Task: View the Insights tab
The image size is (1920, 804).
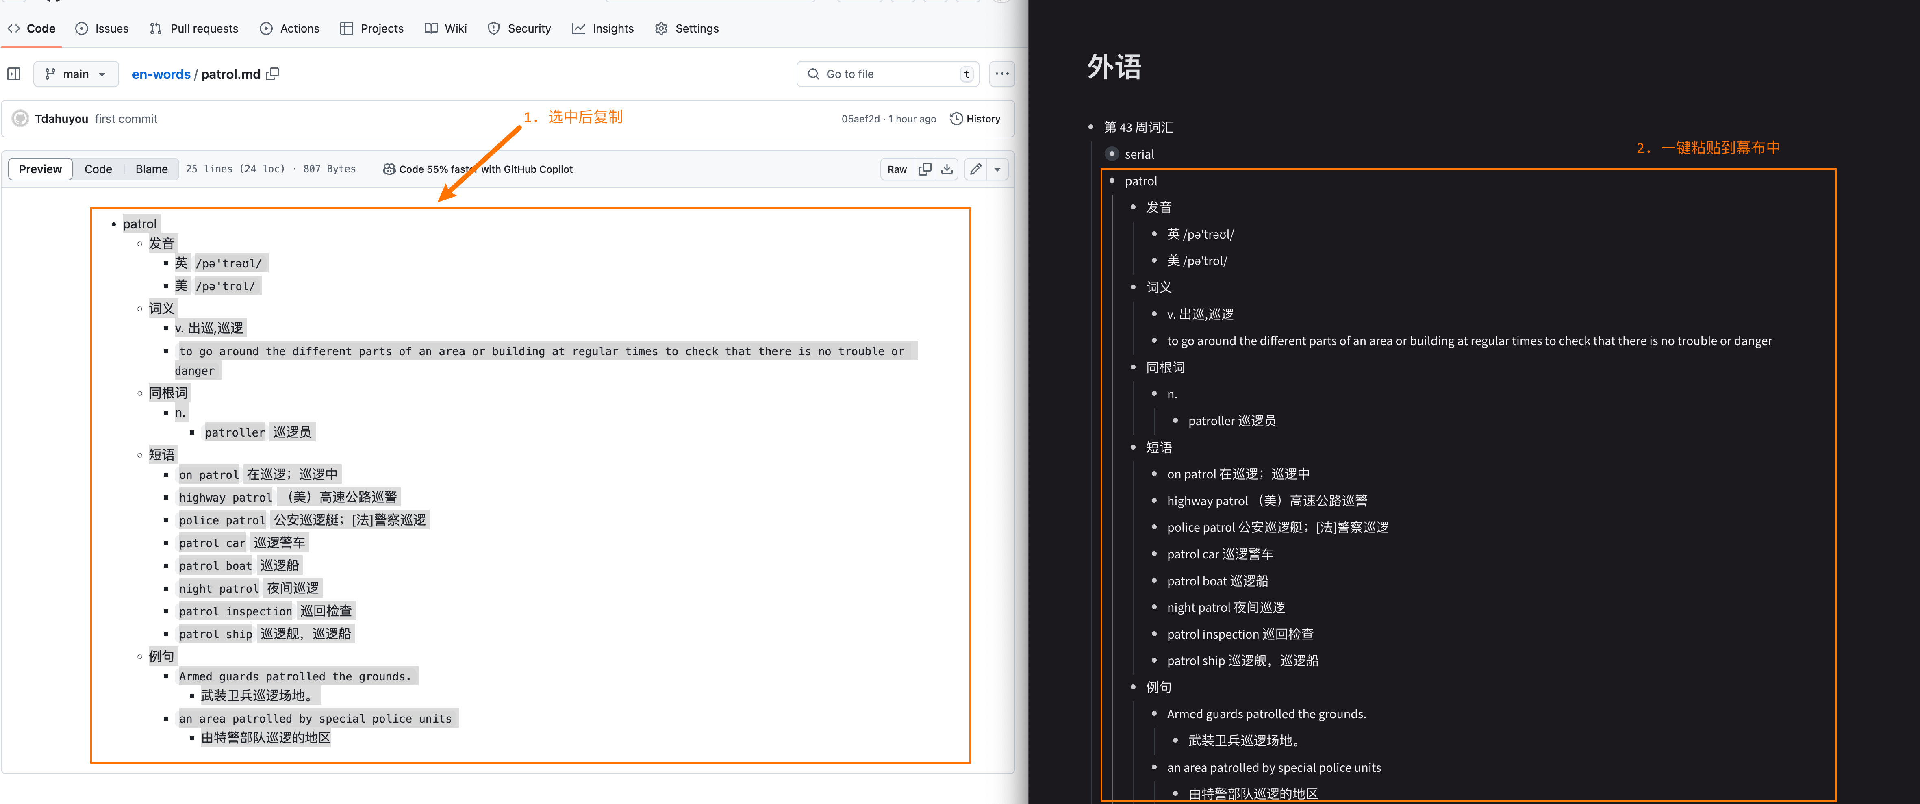Action: [x=603, y=28]
